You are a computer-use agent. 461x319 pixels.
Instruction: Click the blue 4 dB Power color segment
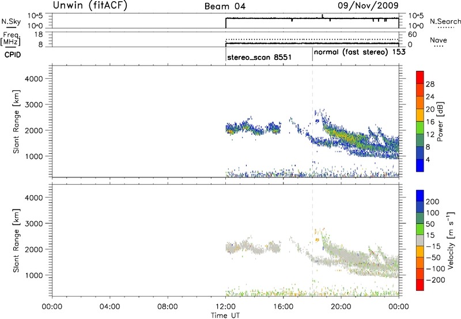pyautogui.click(x=420, y=165)
